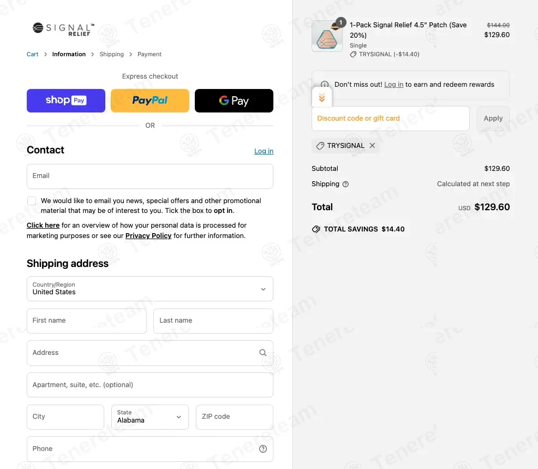Screen dimensions: 538x469
Task: Pay with Google Pay express checkout
Action: point(234,100)
